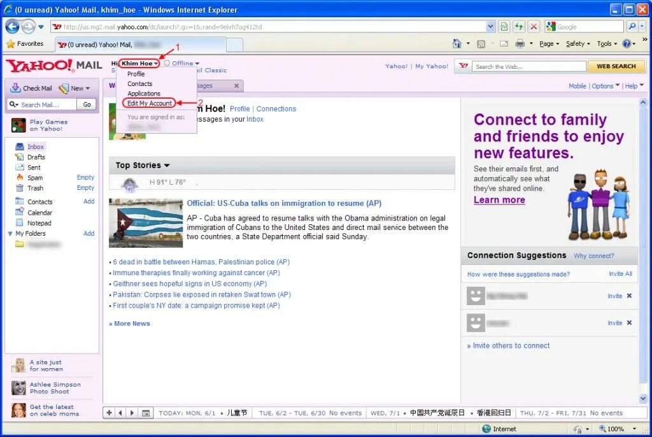
Task: Open Contacts in left sidebar
Action: [39, 202]
